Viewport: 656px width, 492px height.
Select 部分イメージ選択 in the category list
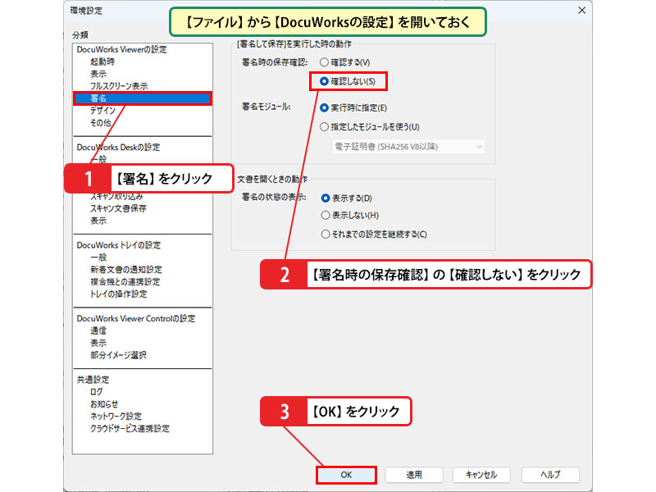tap(118, 355)
